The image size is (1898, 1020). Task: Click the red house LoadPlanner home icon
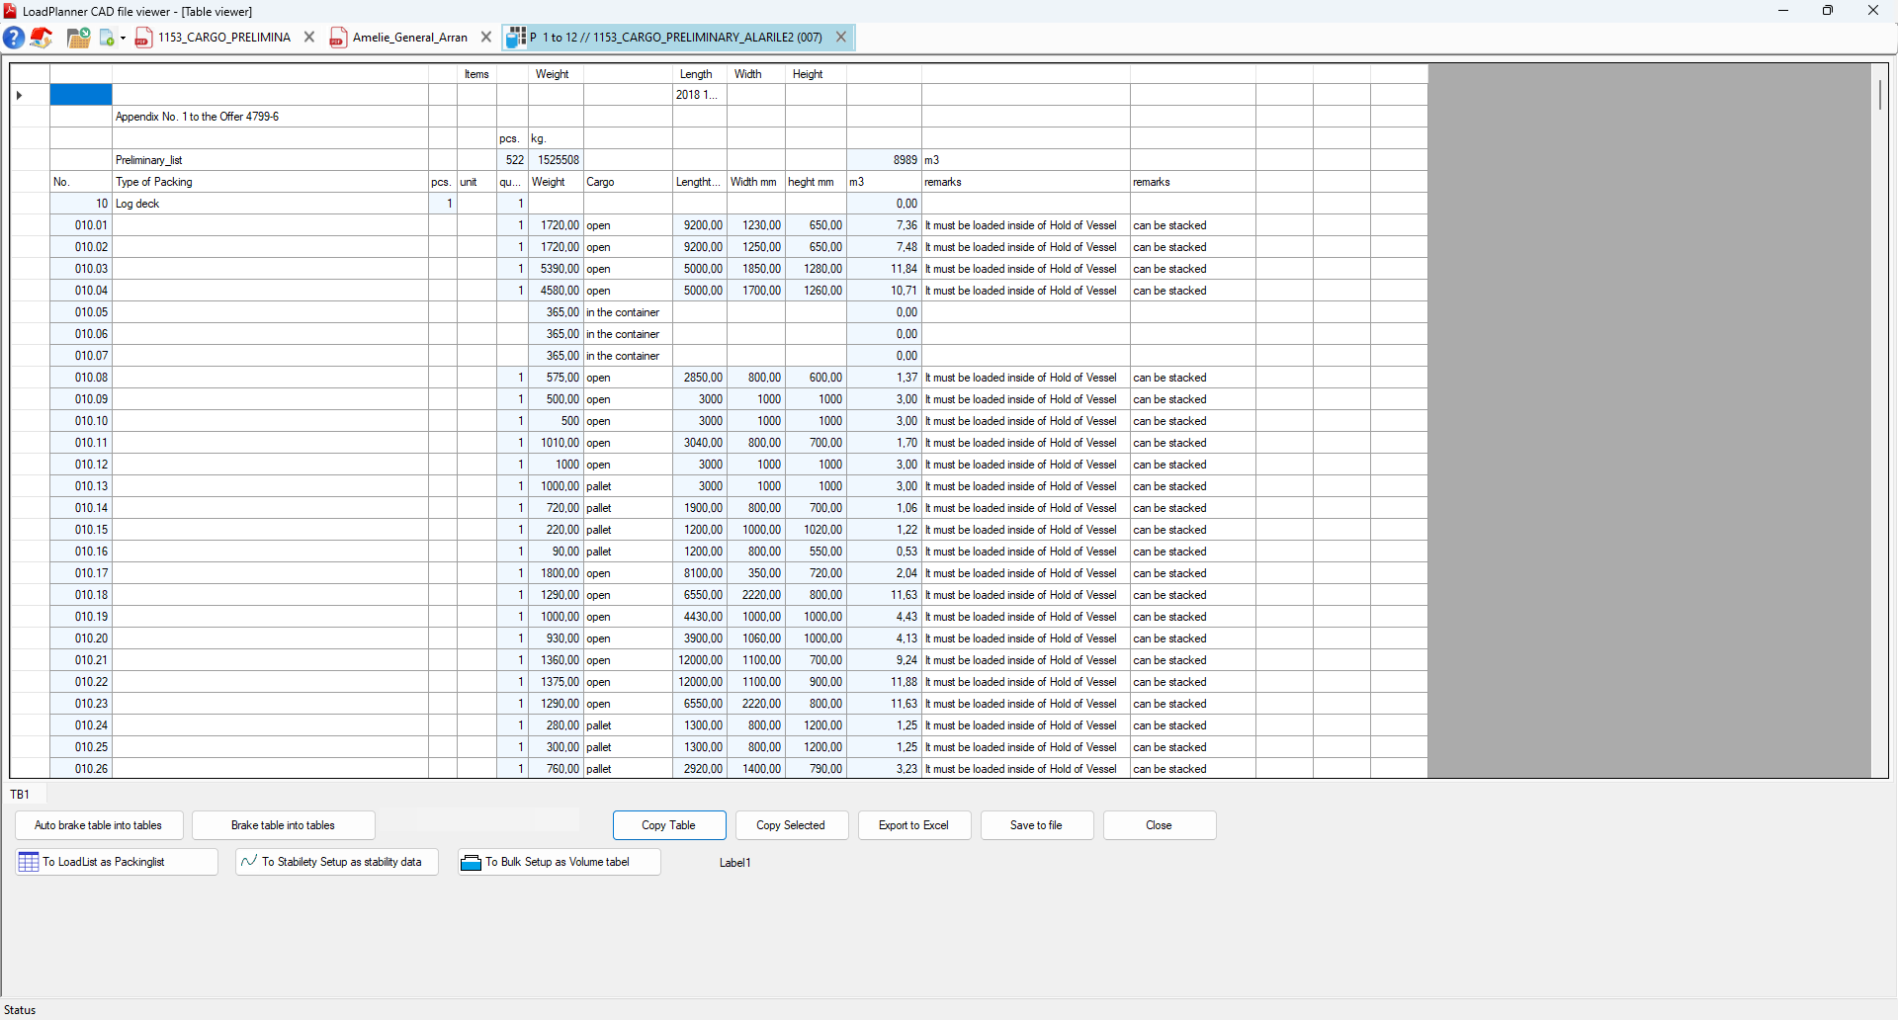pyautogui.click(x=42, y=38)
